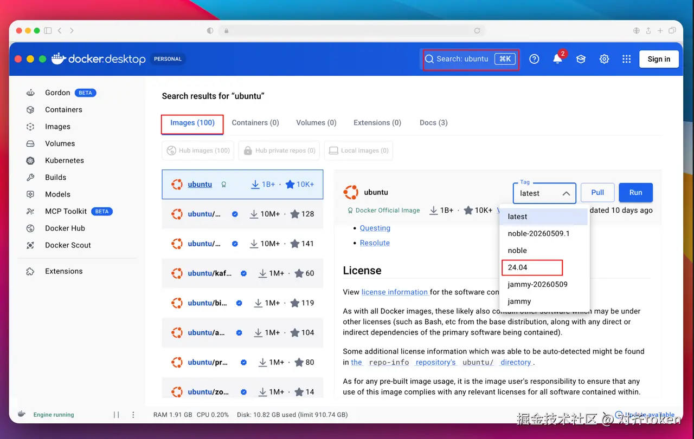Open Docker Hub from the sidebar
This screenshot has height=439, width=694.
pyautogui.click(x=65, y=228)
